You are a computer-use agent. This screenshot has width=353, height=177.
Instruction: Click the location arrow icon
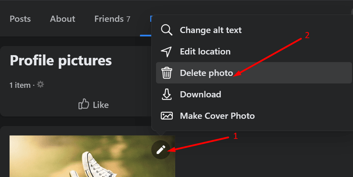pyautogui.click(x=166, y=52)
